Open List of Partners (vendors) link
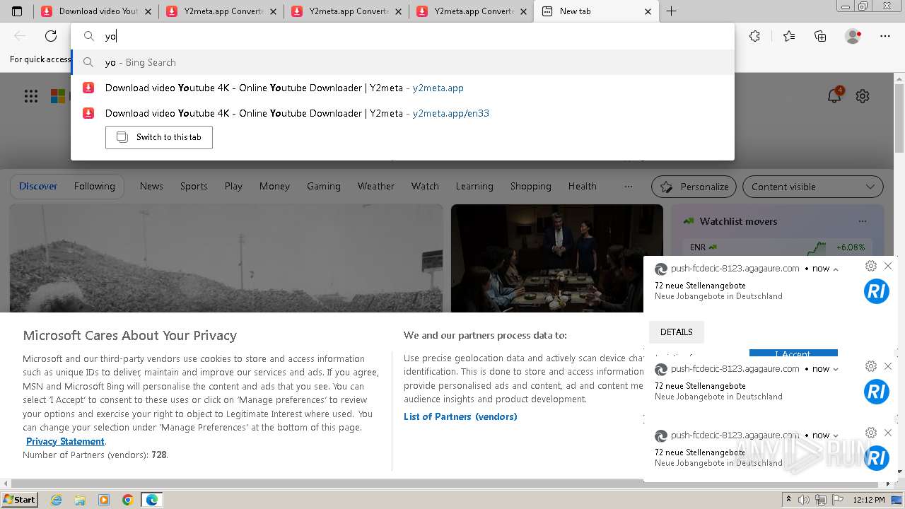Viewport: 905px width, 509px height. pos(460,416)
